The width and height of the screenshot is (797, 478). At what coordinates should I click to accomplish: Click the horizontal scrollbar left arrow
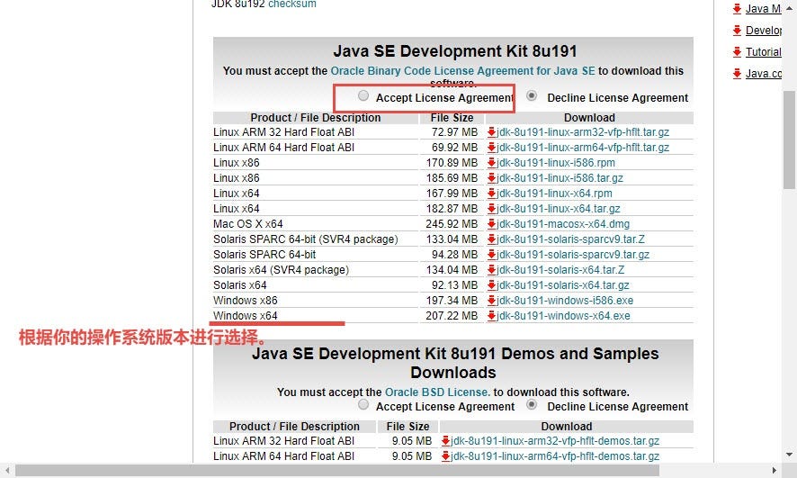[x=7, y=471]
